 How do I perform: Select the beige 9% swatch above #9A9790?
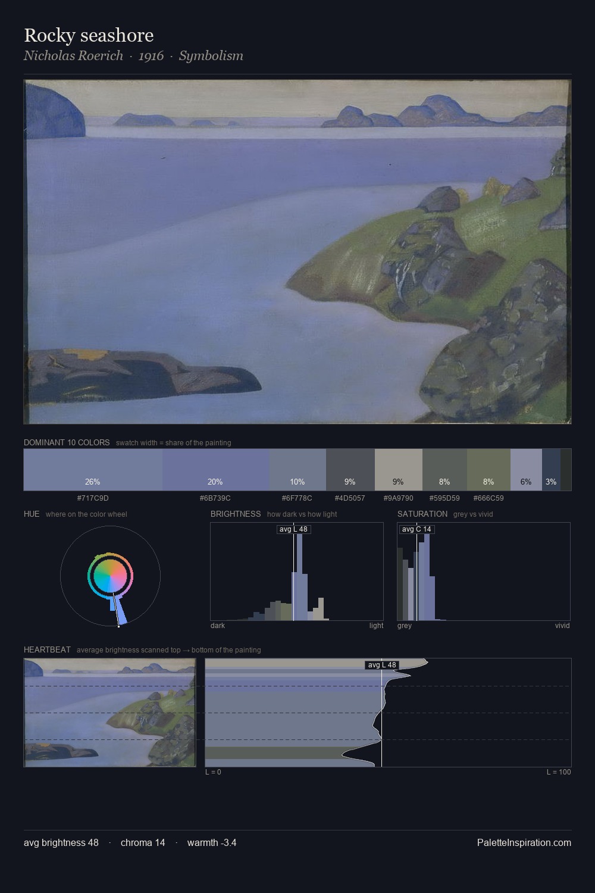399,470
